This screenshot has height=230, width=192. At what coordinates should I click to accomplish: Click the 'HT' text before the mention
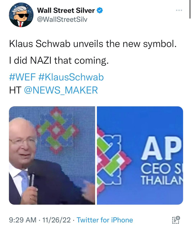(15, 90)
